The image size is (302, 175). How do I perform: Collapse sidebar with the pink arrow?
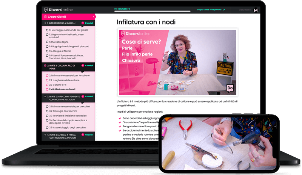[94, 17]
